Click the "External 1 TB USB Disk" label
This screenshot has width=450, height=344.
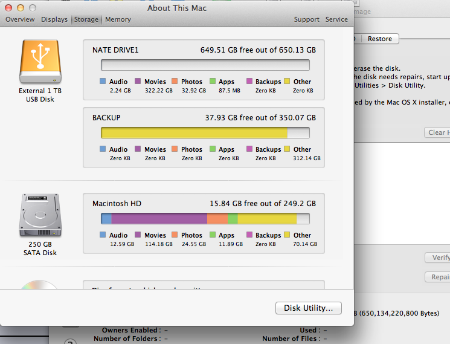click(x=40, y=95)
